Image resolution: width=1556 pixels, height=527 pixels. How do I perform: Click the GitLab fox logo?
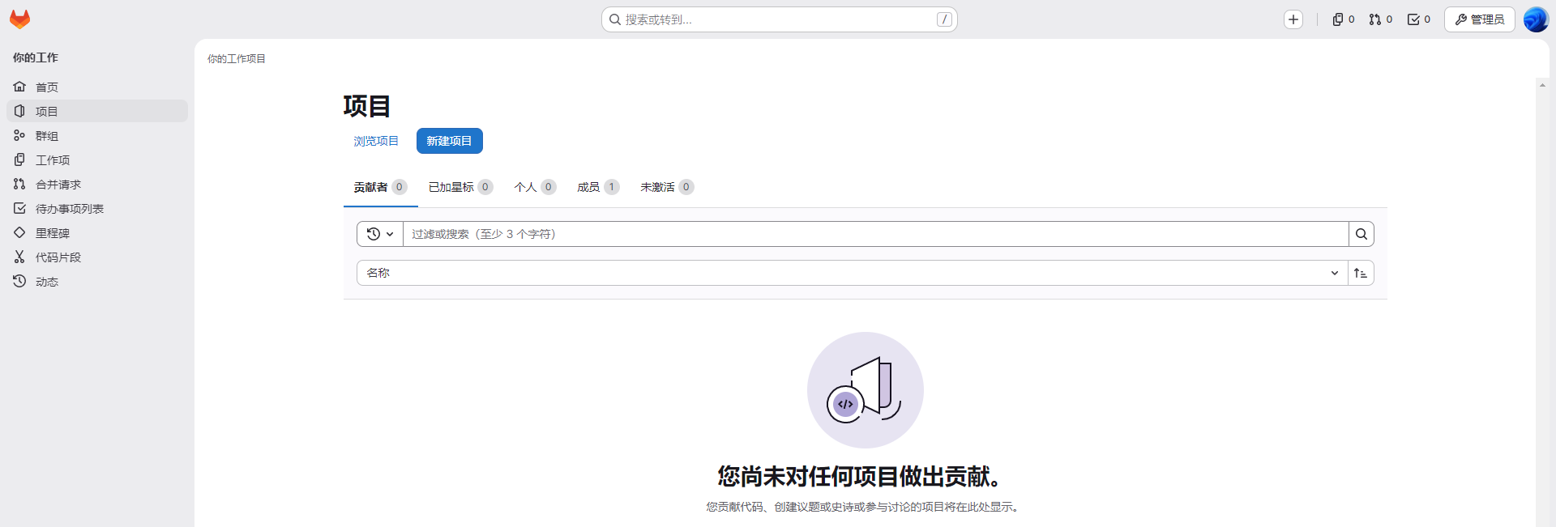click(x=20, y=19)
